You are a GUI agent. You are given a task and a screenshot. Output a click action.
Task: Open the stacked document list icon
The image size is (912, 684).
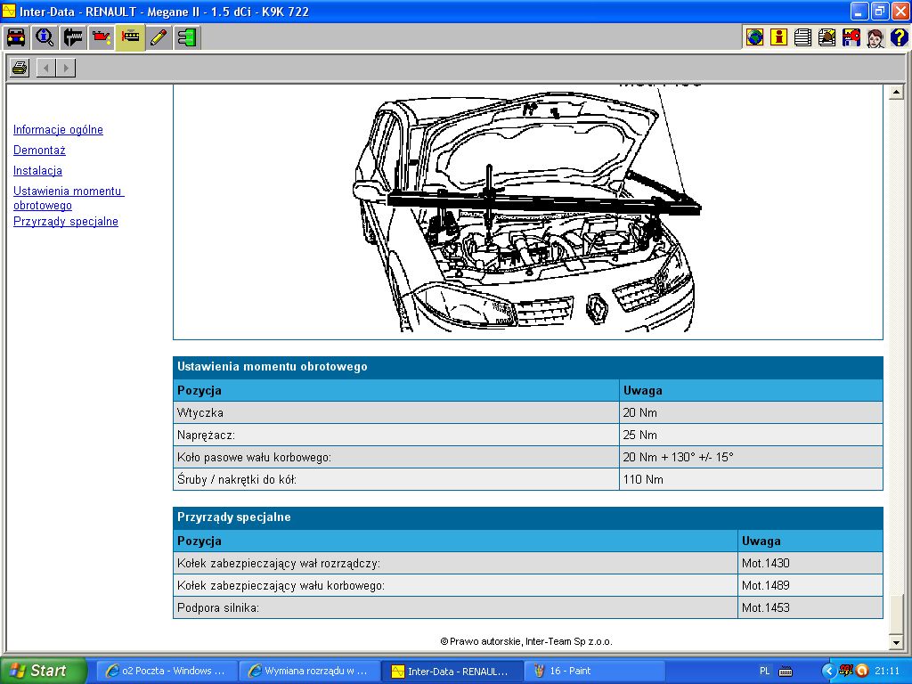(802, 37)
